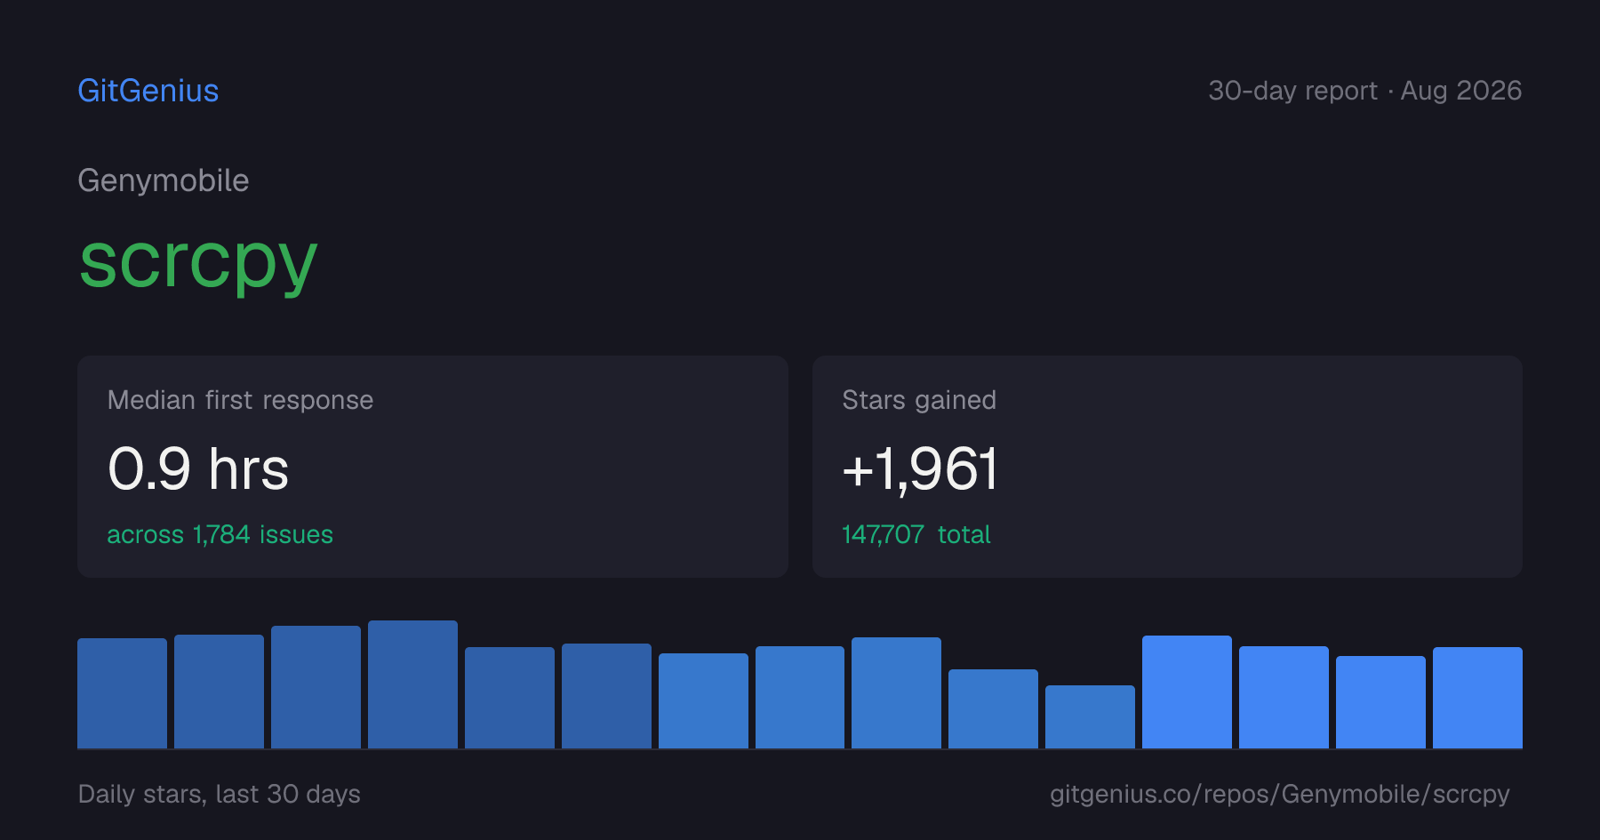Select the "30-day report · Aug 2026" text
The width and height of the screenshot is (1600, 840).
pyautogui.click(x=1364, y=91)
